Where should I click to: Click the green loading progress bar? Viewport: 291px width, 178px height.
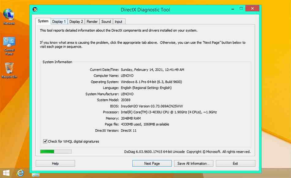click(x=56, y=151)
